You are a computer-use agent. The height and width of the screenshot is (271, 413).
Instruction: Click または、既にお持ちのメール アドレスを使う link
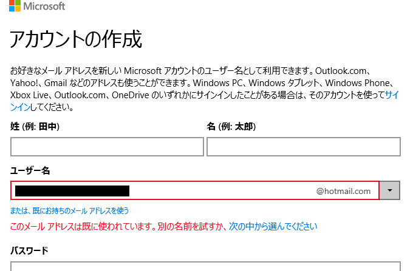[69, 211]
